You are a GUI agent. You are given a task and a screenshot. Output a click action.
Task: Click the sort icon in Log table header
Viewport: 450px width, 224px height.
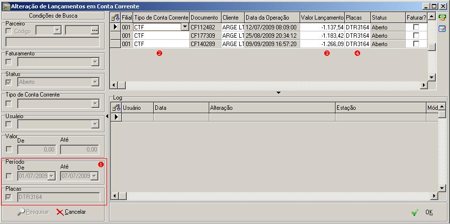point(116,108)
